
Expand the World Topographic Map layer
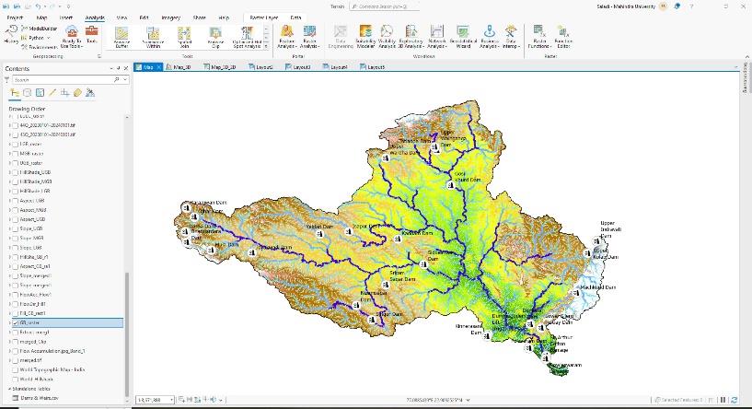(x=8, y=369)
